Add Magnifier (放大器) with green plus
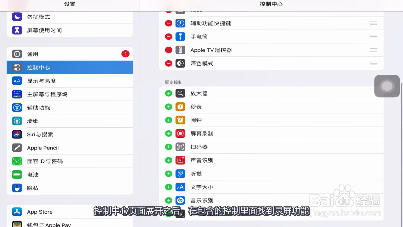403x227 pixels. coord(169,93)
